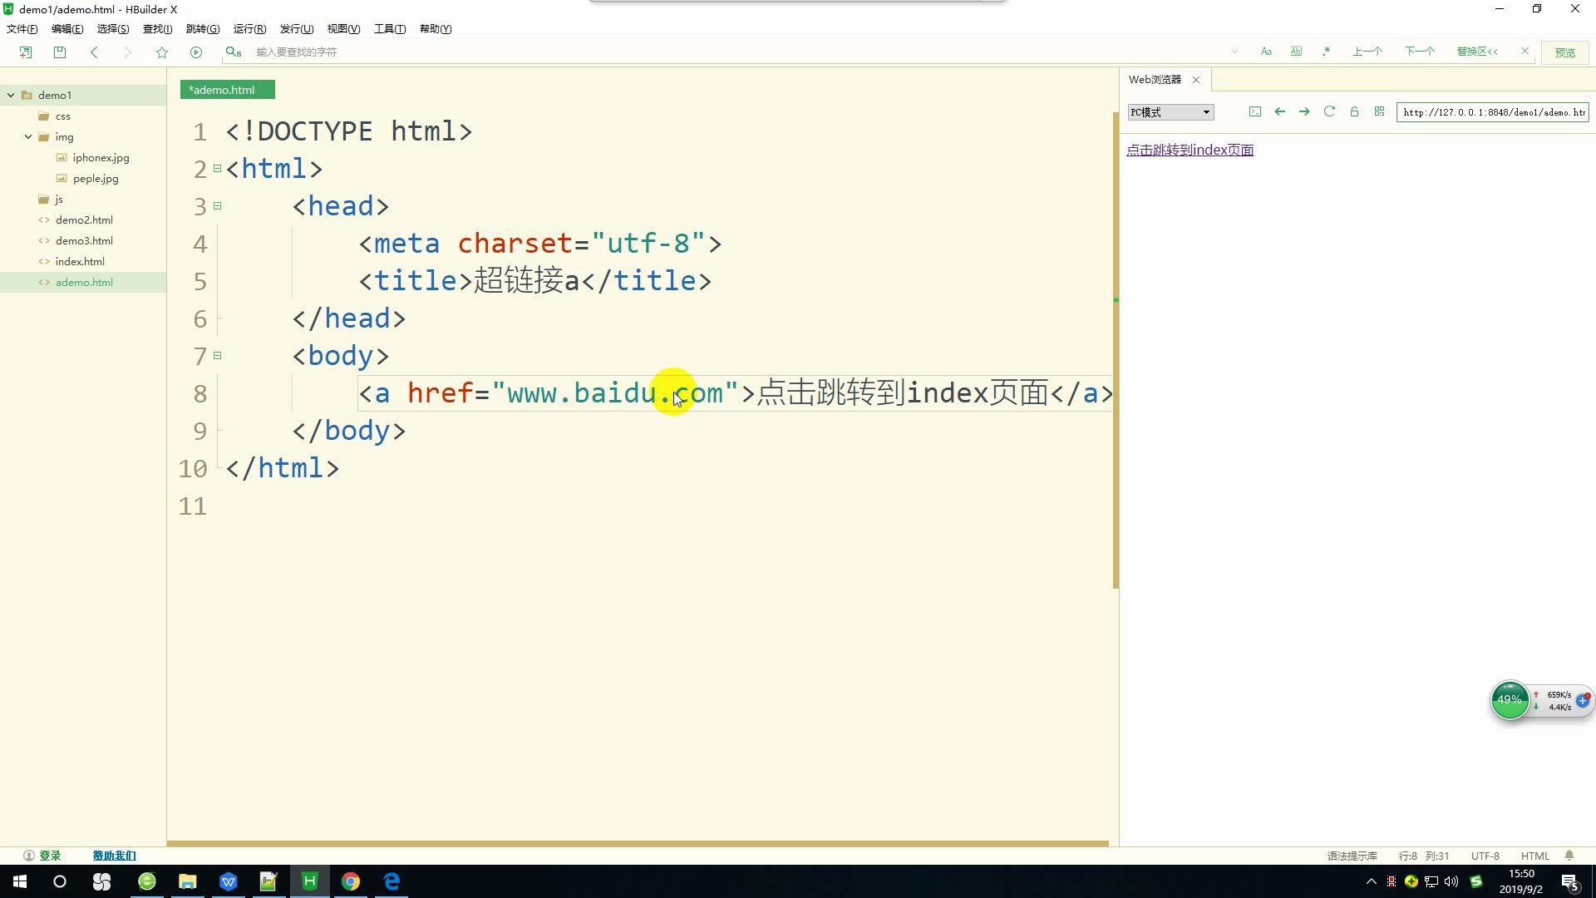Close the Web浏览器 tab
This screenshot has width=1596, height=898.
(x=1196, y=80)
